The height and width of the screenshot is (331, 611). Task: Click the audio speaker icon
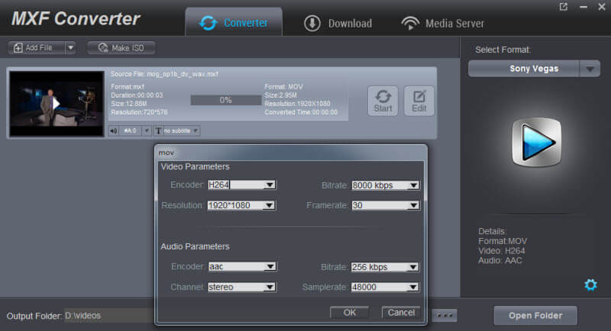(113, 130)
